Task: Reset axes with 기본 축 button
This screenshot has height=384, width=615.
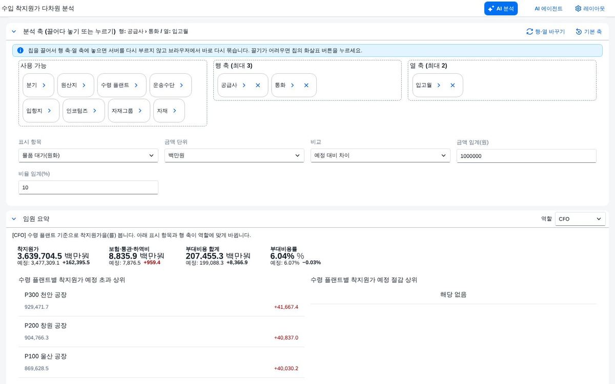Action: click(x=588, y=32)
